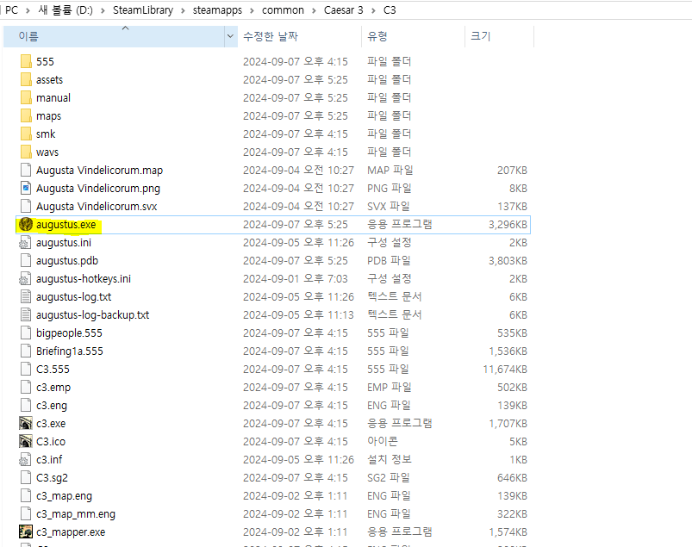Click the augustus-hotkeys.ini gear icon

point(25,278)
